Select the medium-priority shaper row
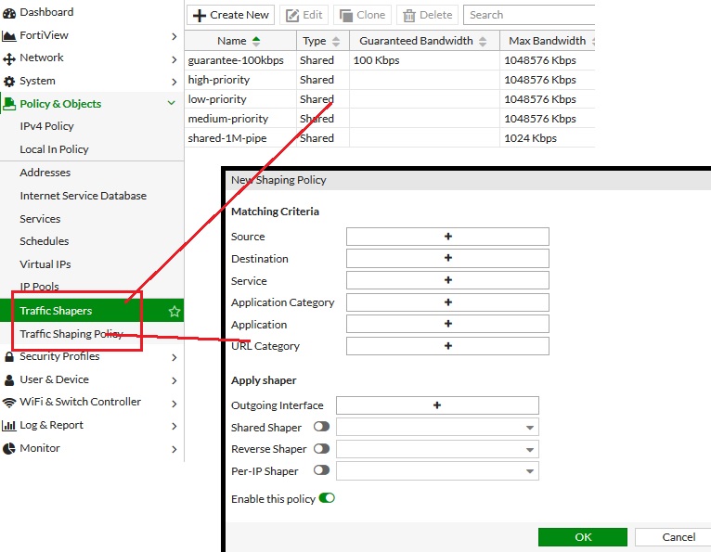The width and height of the screenshot is (711, 552). 390,119
